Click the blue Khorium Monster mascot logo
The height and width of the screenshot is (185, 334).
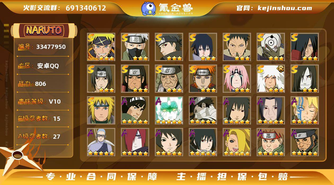(148, 8)
